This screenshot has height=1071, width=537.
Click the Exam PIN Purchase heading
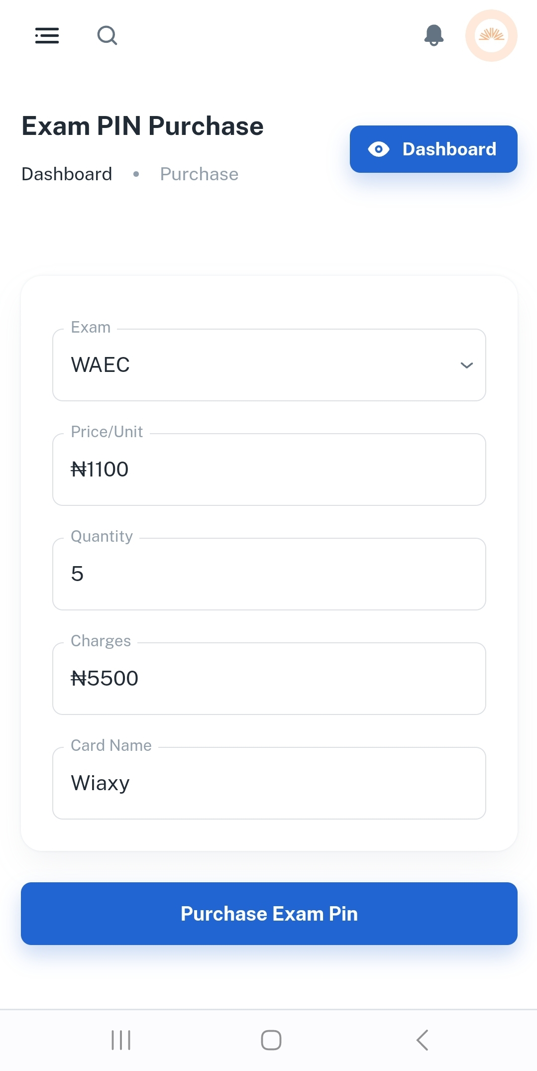142,126
